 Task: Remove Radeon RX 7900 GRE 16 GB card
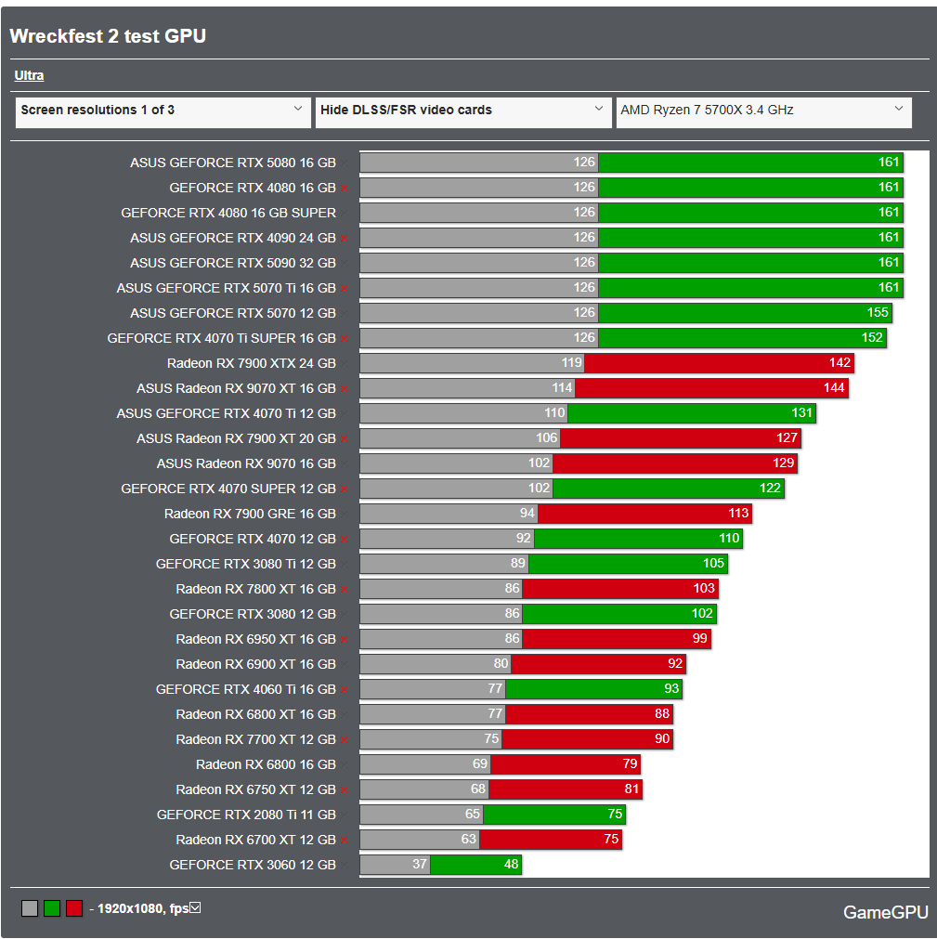tap(345, 515)
